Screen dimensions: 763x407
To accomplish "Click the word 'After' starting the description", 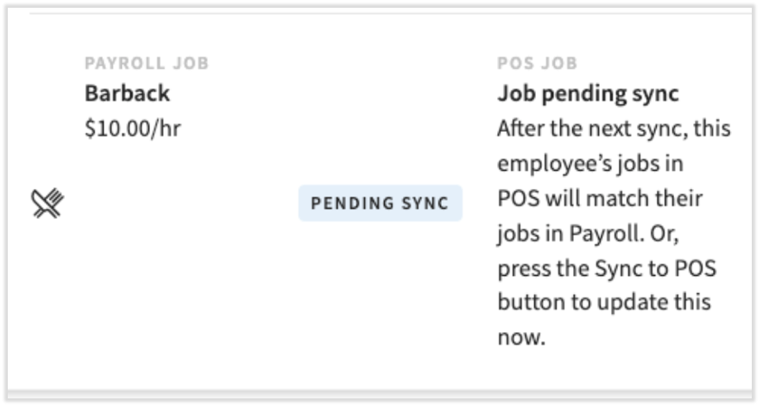I will [520, 128].
